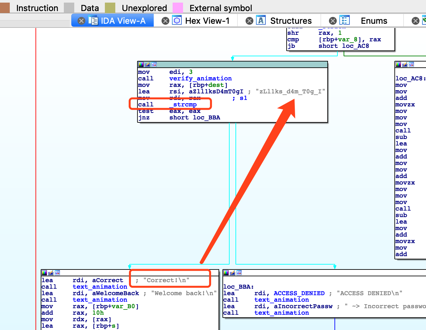The height and width of the screenshot is (330, 426).
Task: Close the IDA View-A tab
Action: [x=81, y=21]
